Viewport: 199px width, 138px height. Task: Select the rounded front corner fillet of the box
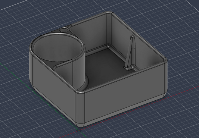point(80,108)
